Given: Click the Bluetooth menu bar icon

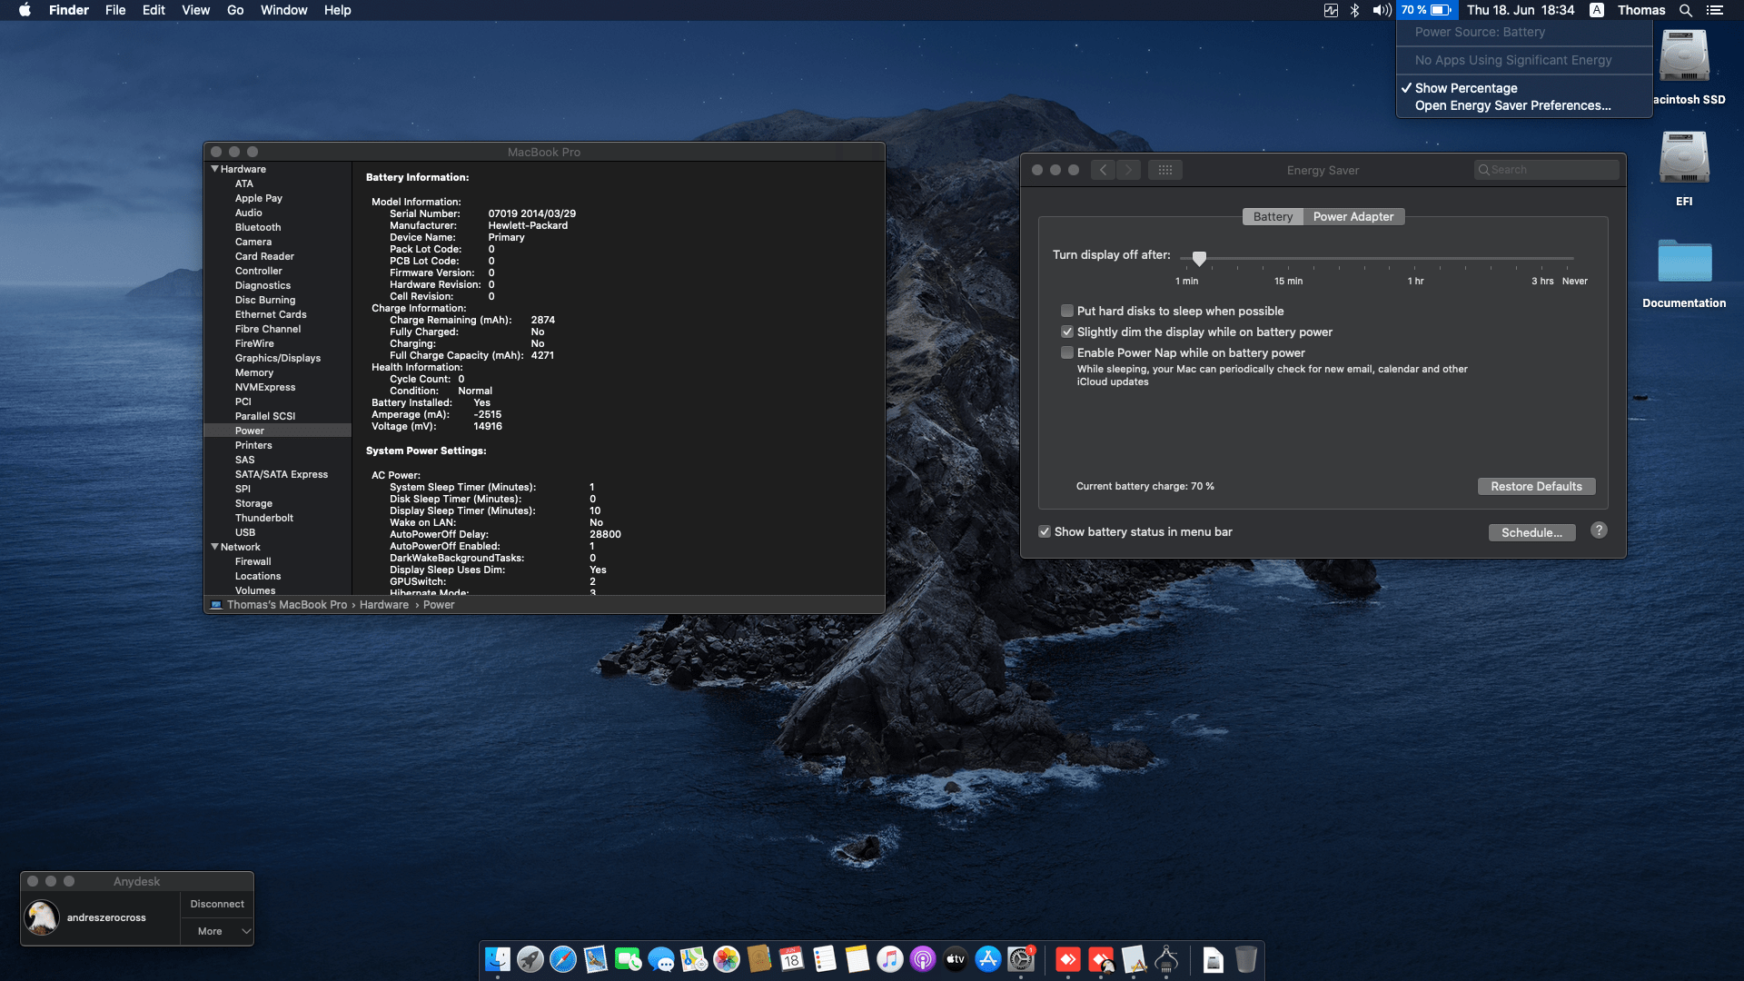Looking at the screenshot, I should point(1354,10).
